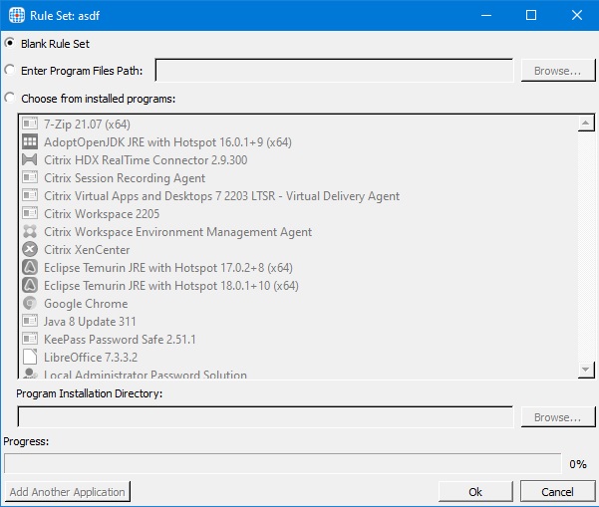599x507 pixels.
Task: Select 'KeePass Password Safe 2.51.1' entry
Action: pos(120,340)
